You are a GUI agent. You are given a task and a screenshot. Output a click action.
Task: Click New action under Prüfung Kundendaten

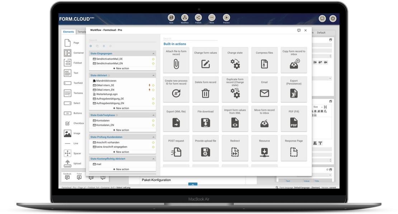coord(121,152)
